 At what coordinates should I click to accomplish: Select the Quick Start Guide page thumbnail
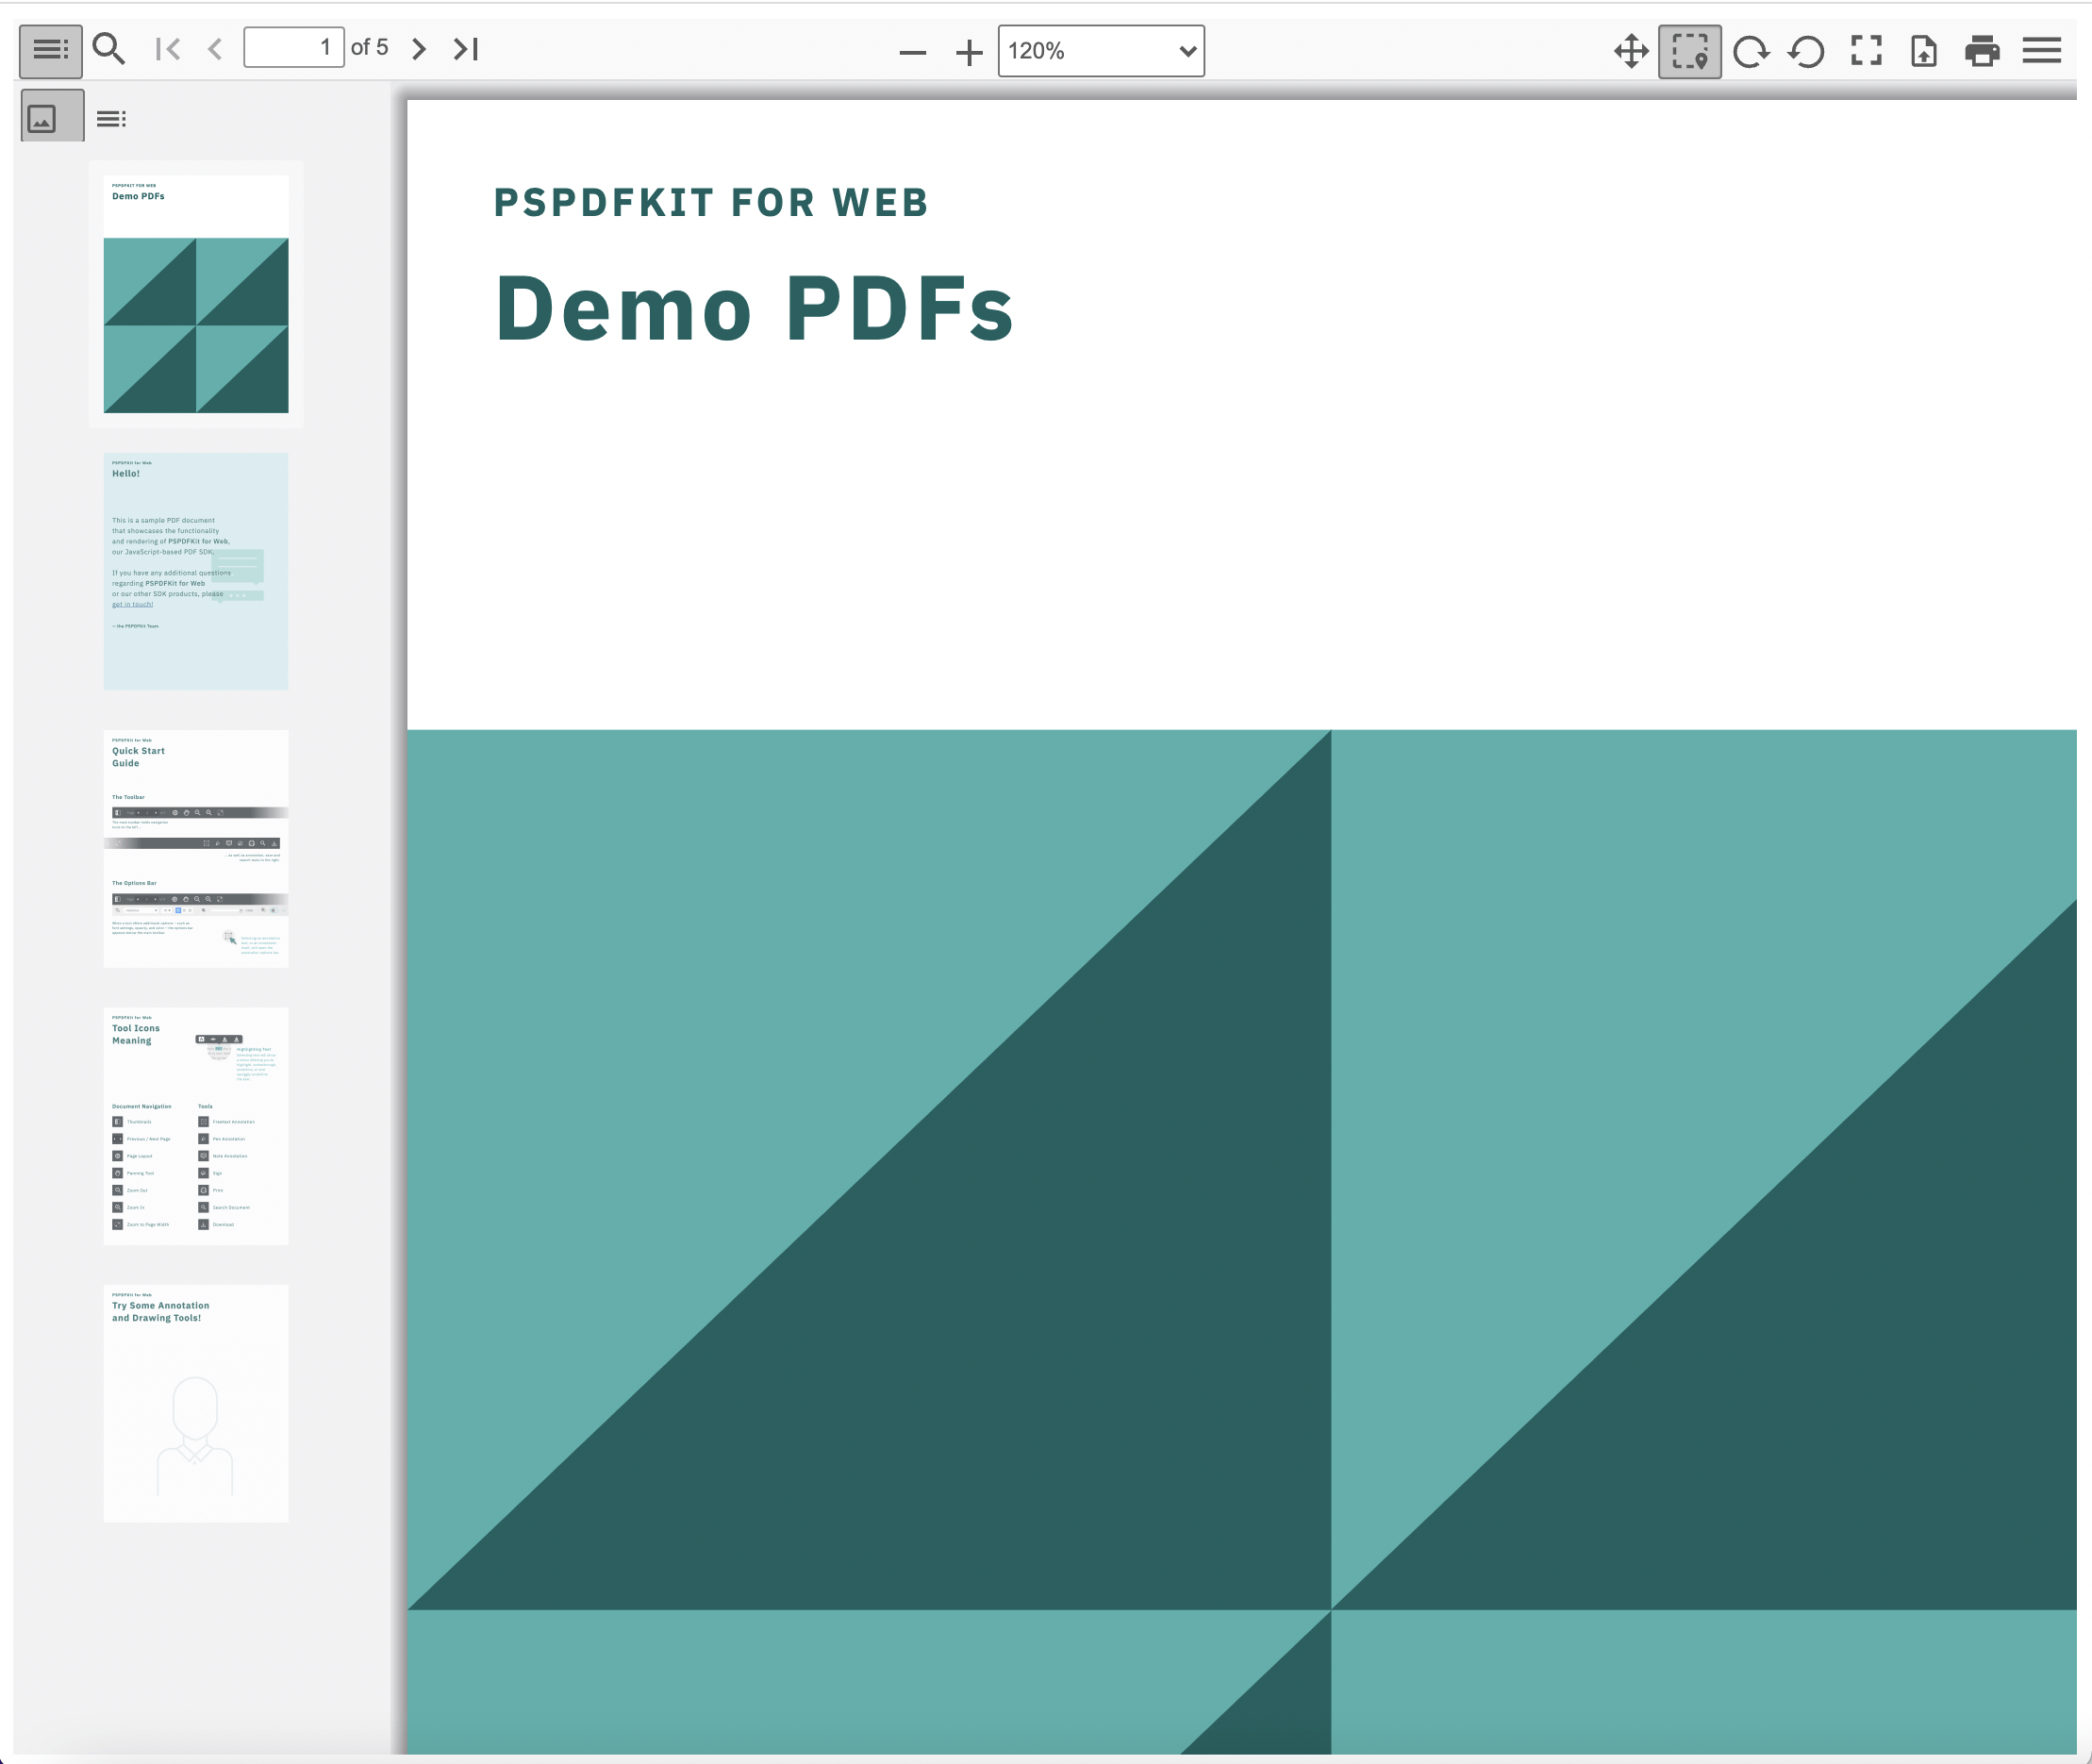point(195,847)
